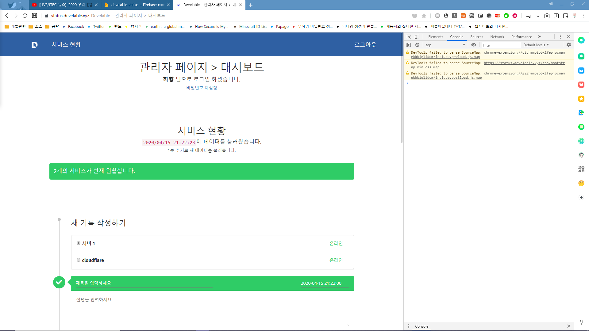Bookmark this page with star icon
Screen dimensions: 589x331
[x=424, y=16]
